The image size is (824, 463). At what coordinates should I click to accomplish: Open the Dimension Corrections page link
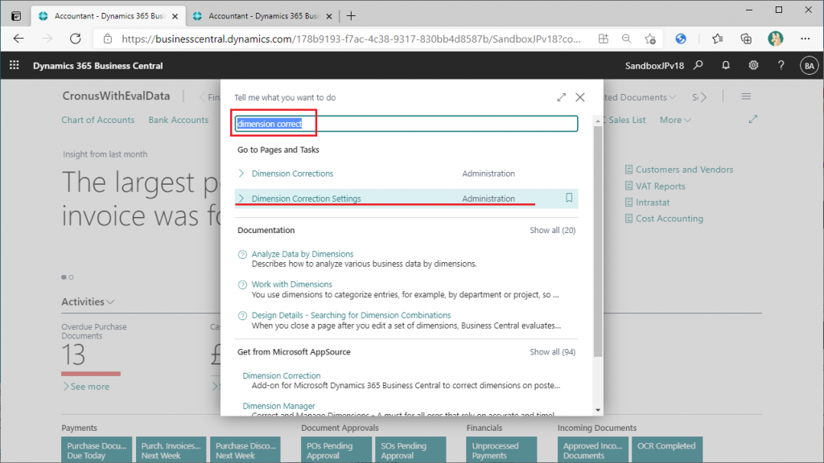point(292,174)
